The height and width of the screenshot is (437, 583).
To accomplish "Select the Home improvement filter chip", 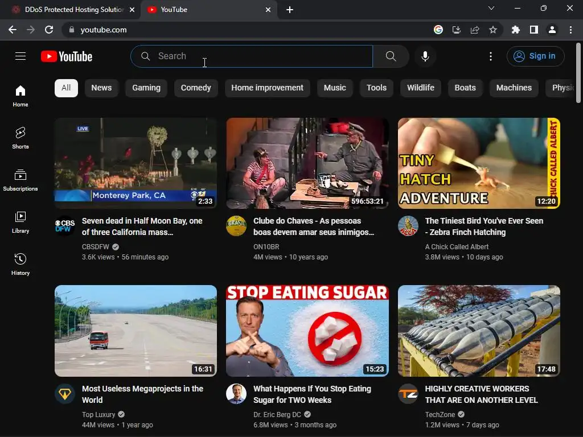I will point(268,88).
